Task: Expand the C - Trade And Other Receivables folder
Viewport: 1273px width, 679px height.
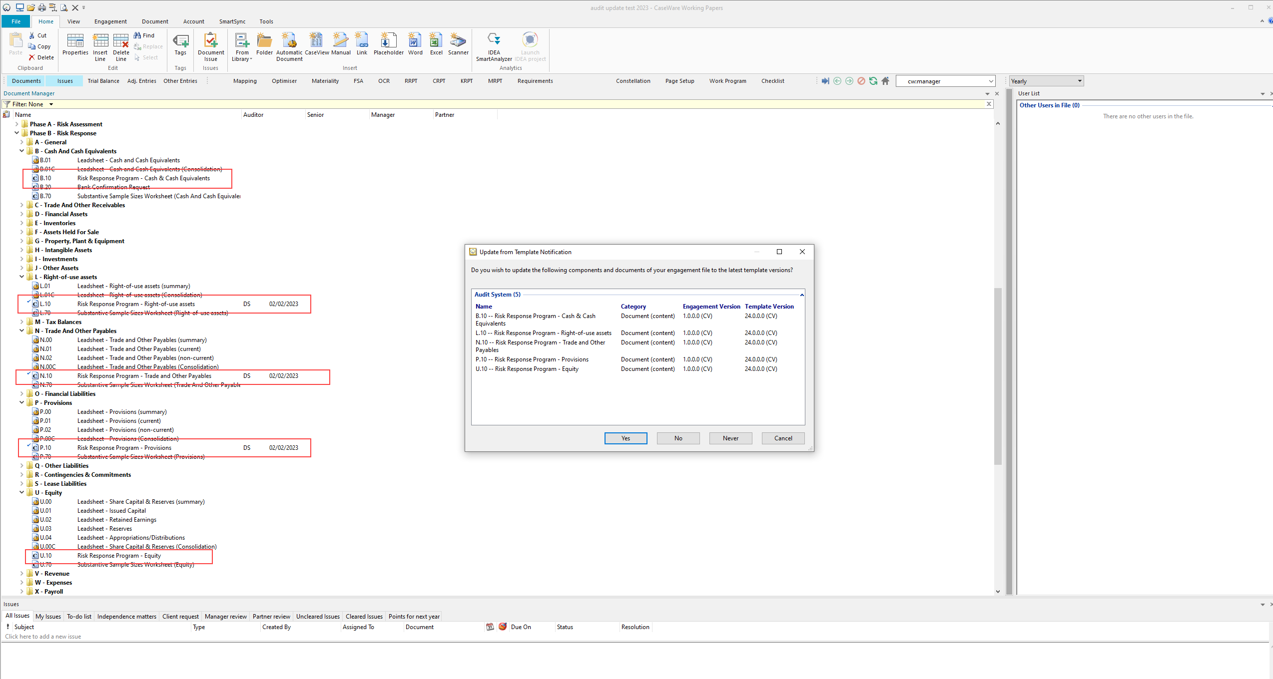Action: pos(22,205)
